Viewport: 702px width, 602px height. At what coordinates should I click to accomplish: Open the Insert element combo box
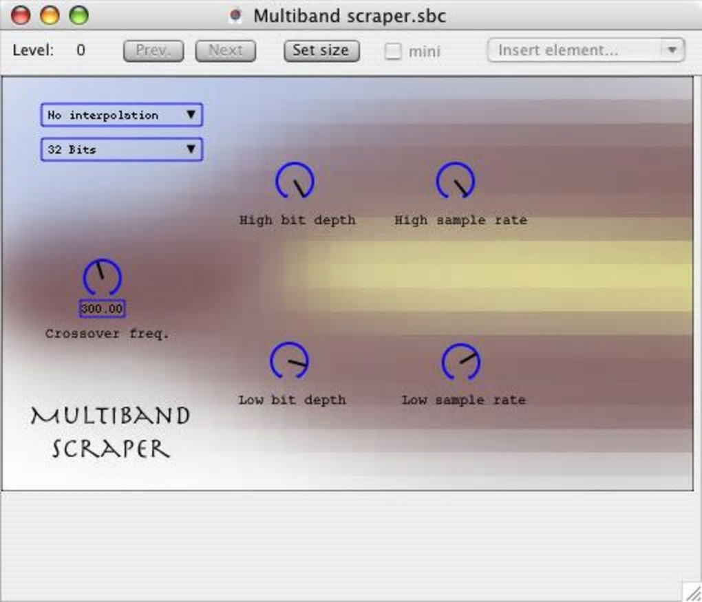(x=586, y=50)
